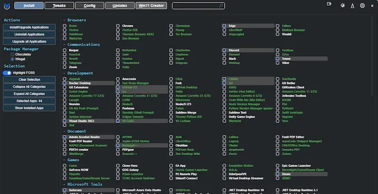Image resolution: width=378 pixels, height=194 pixels.
Task: Check the Python3 checkbox
Action: pyautogui.click(x=277, y=108)
